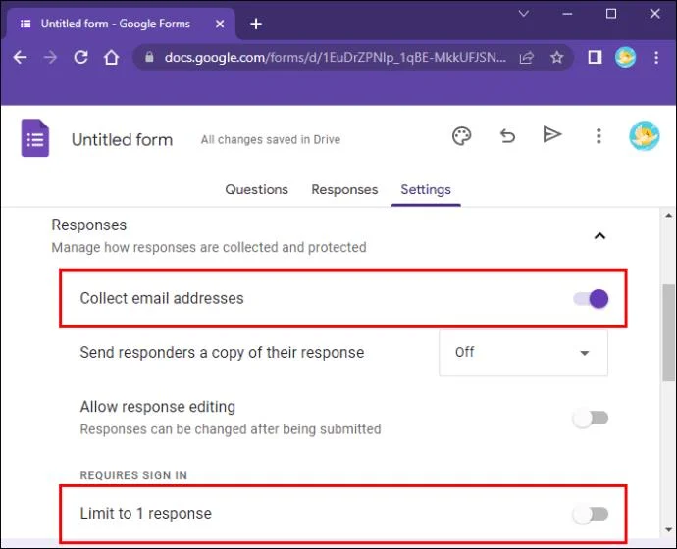Screen dimensions: 677x549
Task: Click 'All changes saved in Drive' text
Action: (271, 140)
